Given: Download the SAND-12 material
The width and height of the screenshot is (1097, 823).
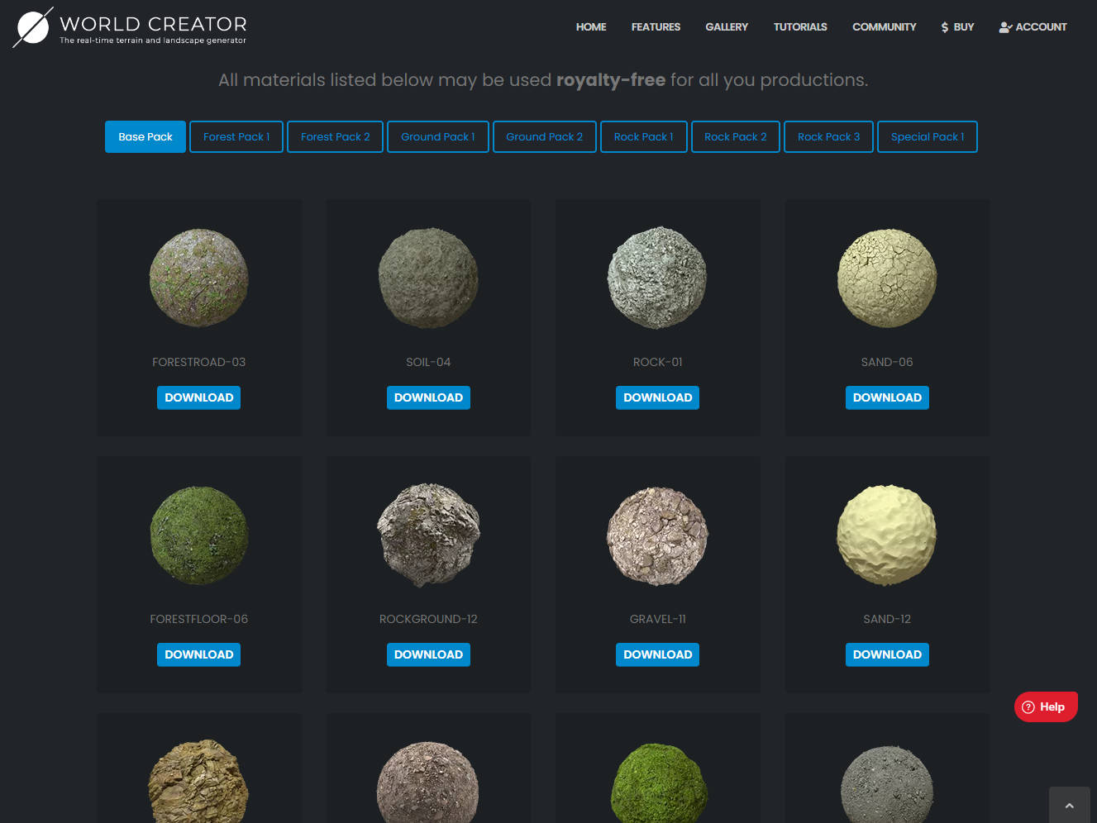Looking at the screenshot, I should [x=887, y=654].
